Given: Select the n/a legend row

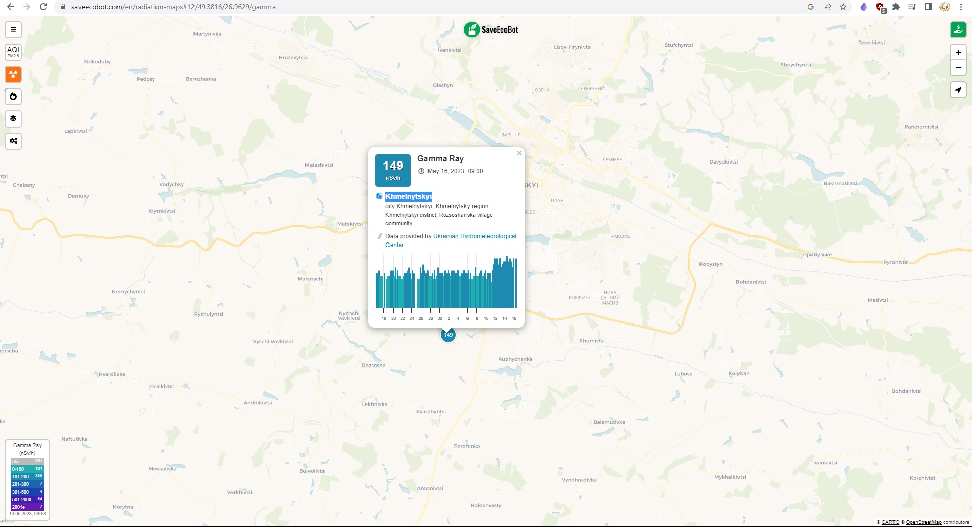Looking at the screenshot, I should click(x=27, y=461).
